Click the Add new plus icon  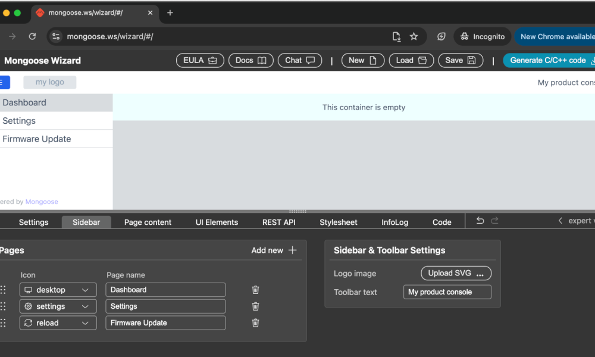point(292,250)
